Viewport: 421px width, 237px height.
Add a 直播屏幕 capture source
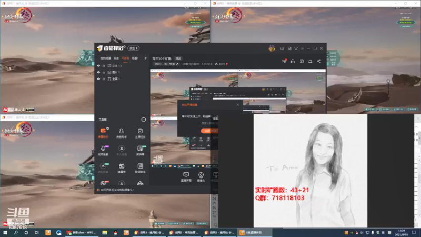[186, 177]
